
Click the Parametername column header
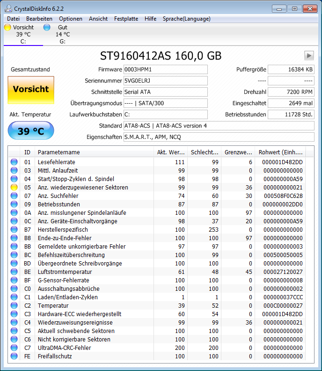tap(95, 152)
